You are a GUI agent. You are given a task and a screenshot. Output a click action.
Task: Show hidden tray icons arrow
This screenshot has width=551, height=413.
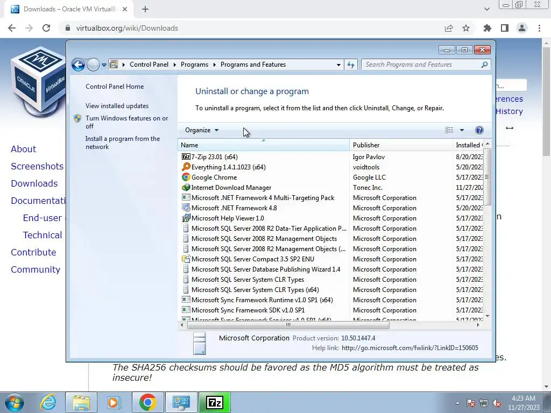point(457,403)
